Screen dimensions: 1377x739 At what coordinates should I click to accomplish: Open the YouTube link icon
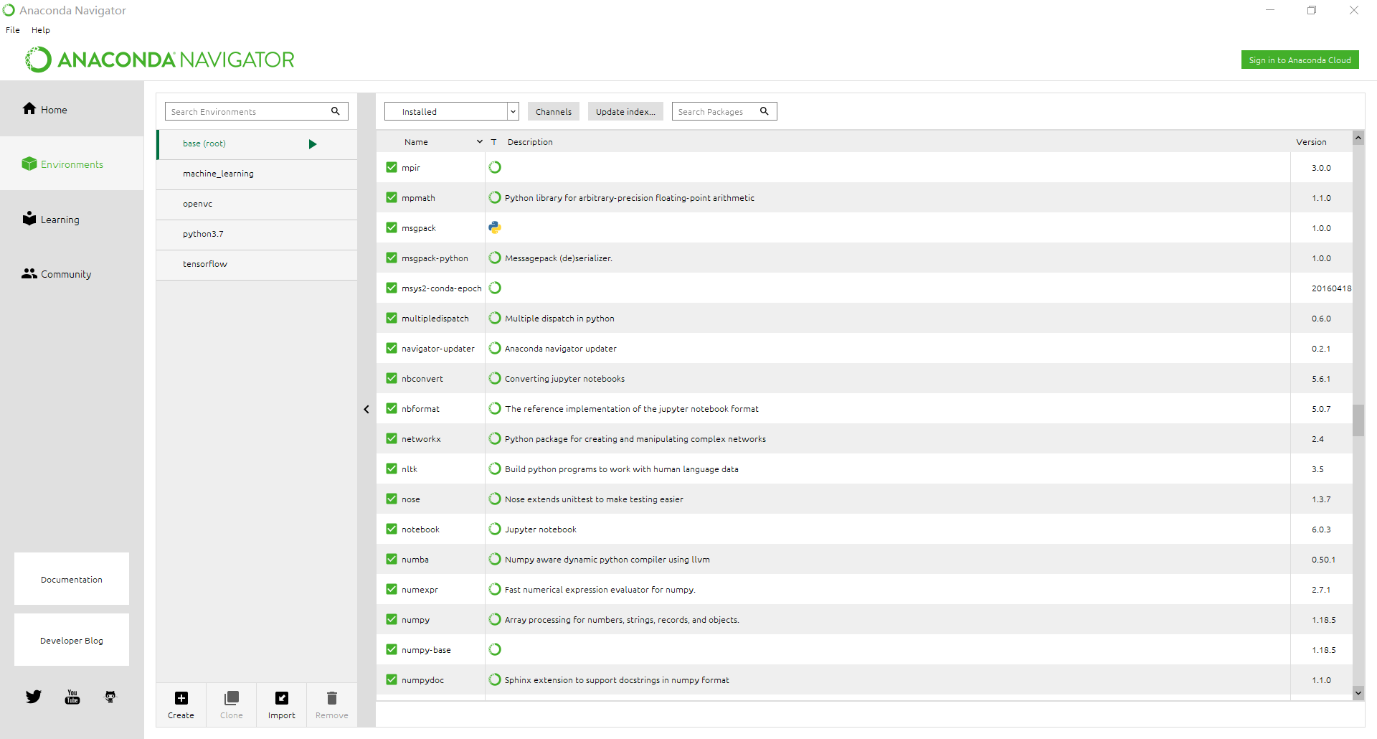click(x=72, y=697)
